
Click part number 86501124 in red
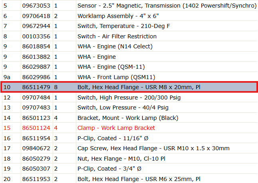36,128
